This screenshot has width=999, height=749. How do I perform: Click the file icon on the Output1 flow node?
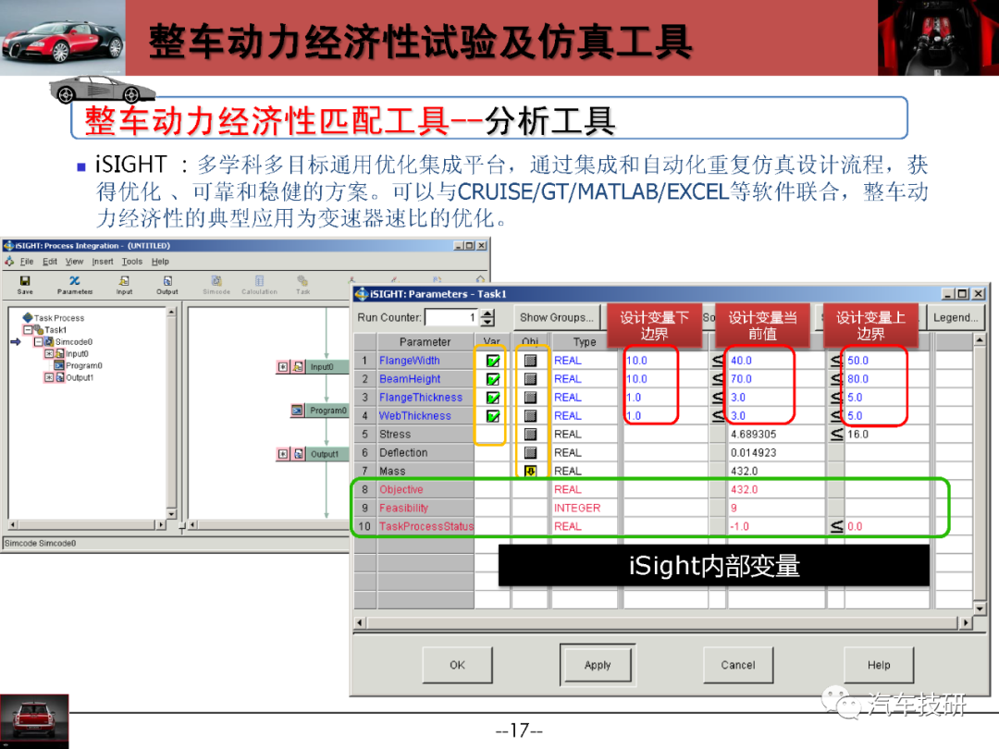coord(298,454)
